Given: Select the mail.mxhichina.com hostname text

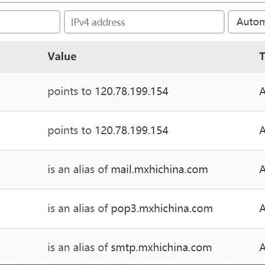Looking at the screenshot, I should pos(160,169).
